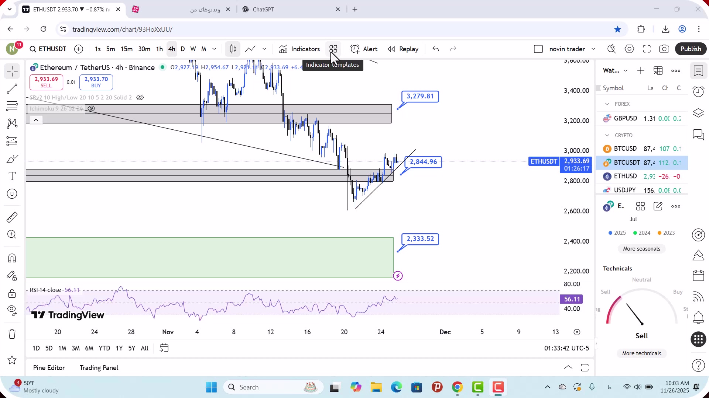Hide all drawings with eye icon

(12, 311)
